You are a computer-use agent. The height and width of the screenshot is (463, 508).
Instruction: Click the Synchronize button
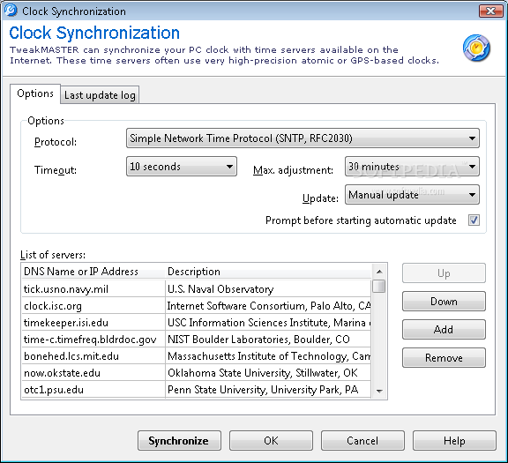pos(180,441)
